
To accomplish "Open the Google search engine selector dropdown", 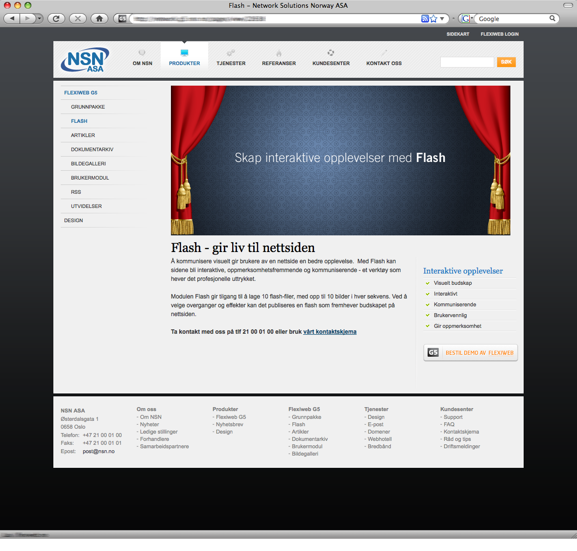I will click(467, 19).
